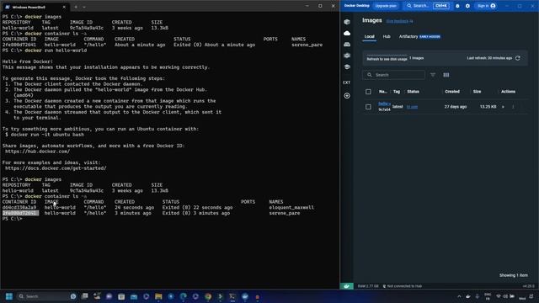Viewport: 539px width, 303px height.
Task: Open the filter icon beside image search
Action: [433, 75]
